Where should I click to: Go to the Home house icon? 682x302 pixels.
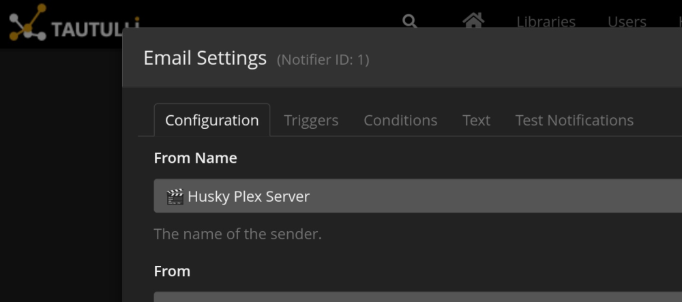pyautogui.click(x=473, y=20)
